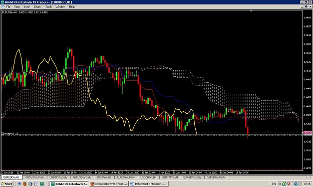
Task: Switch to the EURGBPm,Daily chart tab
Action: pos(192,177)
